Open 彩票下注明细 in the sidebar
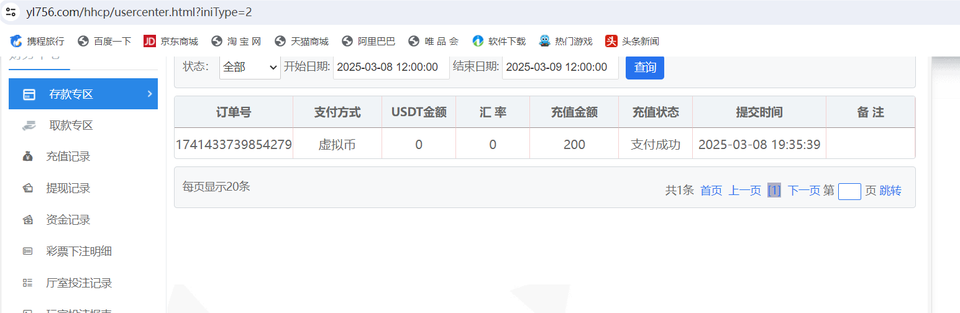Image resolution: width=960 pixels, height=313 pixels. (x=79, y=252)
